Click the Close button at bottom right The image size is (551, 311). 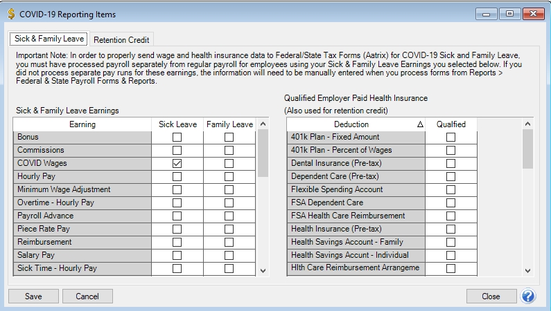[491, 296]
